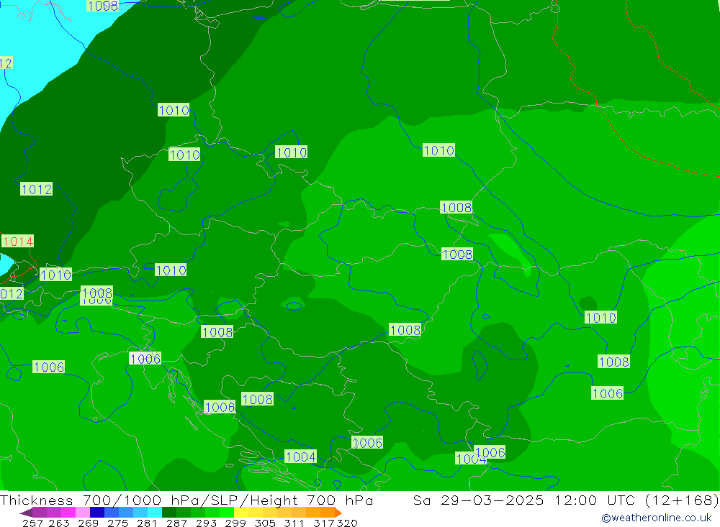Pick the dark blue legend swatch

click(97, 513)
